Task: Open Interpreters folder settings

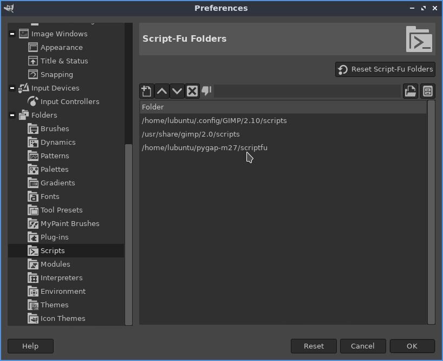Action: (x=62, y=278)
